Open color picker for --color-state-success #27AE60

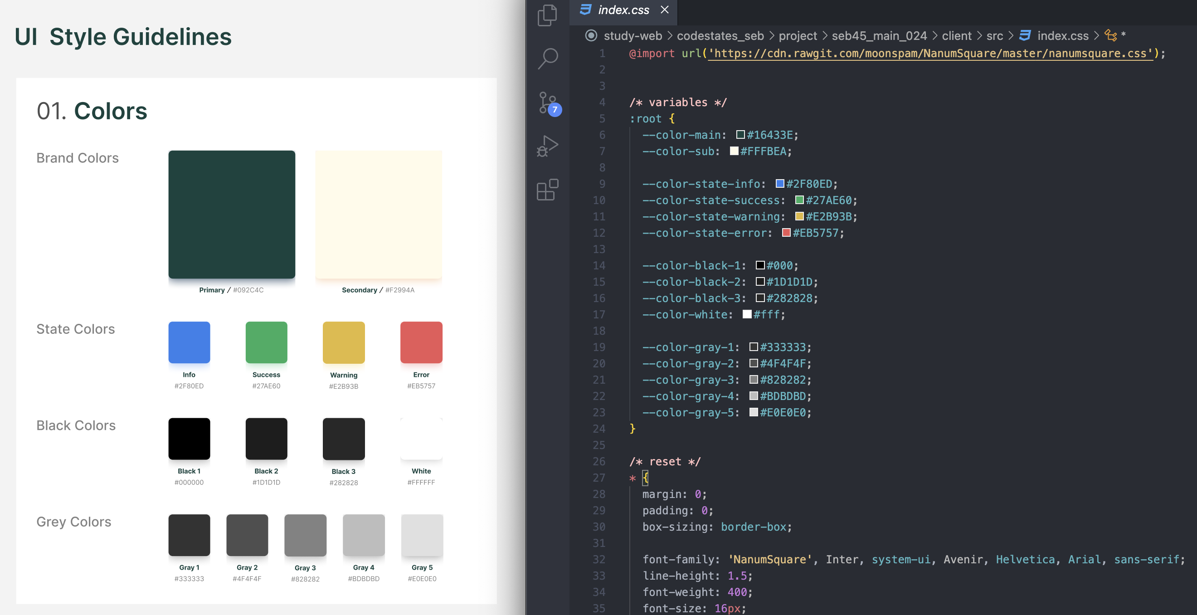click(799, 200)
